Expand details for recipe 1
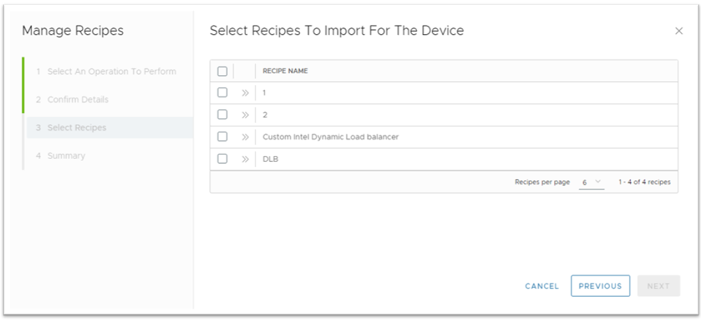The width and height of the screenshot is (701, 321). point(244,93)
